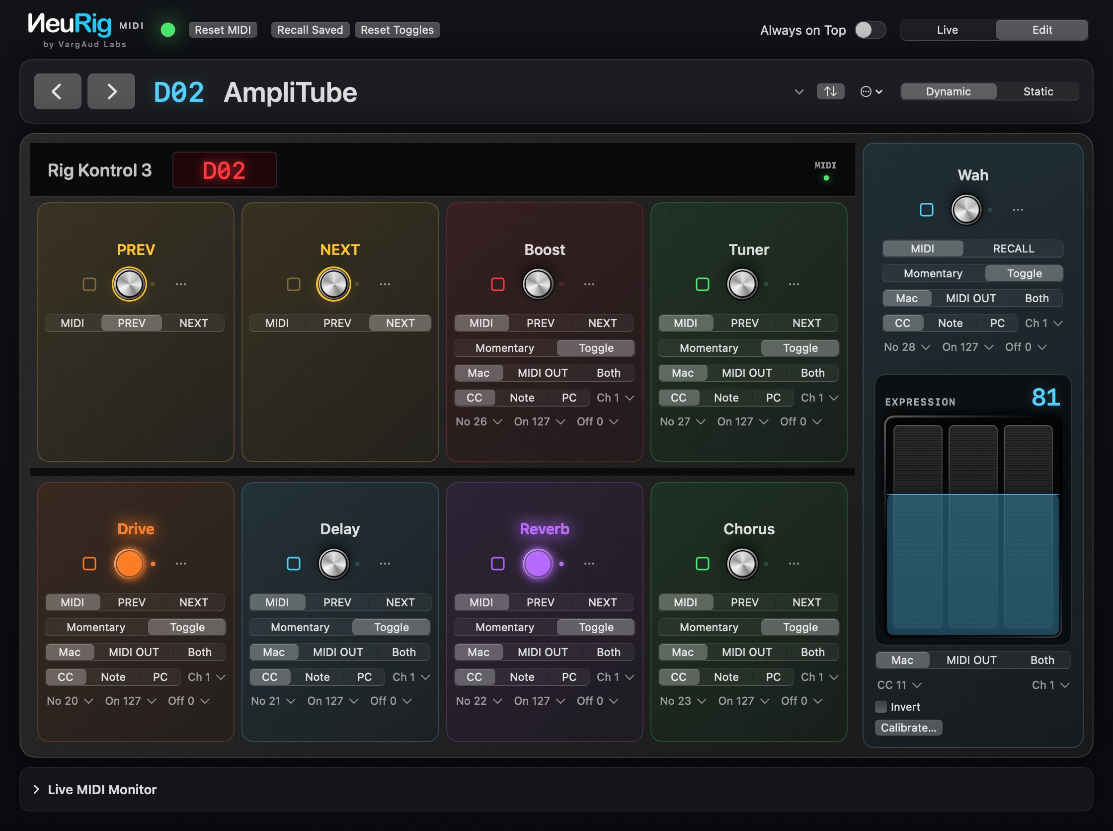Click the expression value 81
The image size is (1113, 831).
(1045, 397)
